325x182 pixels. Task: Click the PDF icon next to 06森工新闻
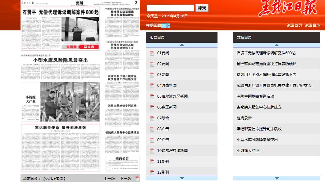click(x=152, y=107)
